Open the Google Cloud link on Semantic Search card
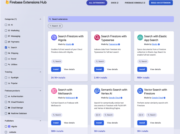 114,98
